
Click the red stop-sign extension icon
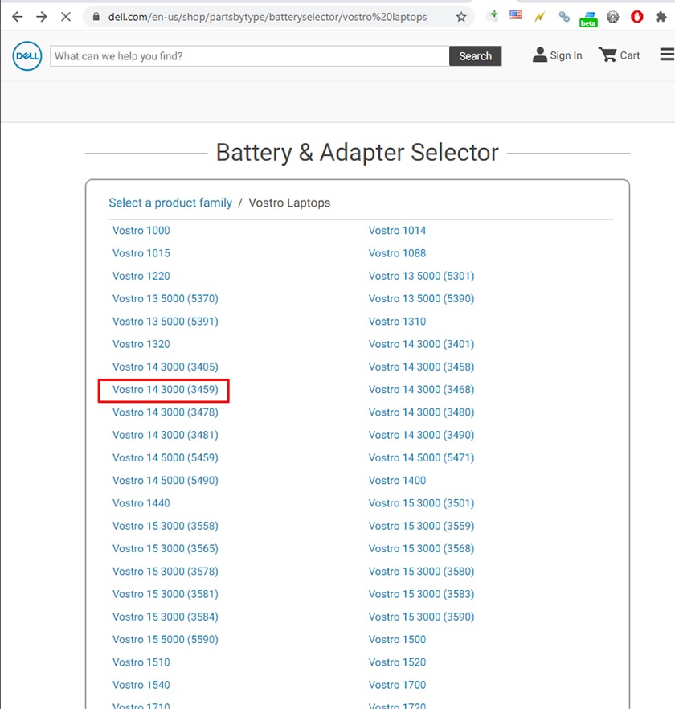[x=636, y=15]
